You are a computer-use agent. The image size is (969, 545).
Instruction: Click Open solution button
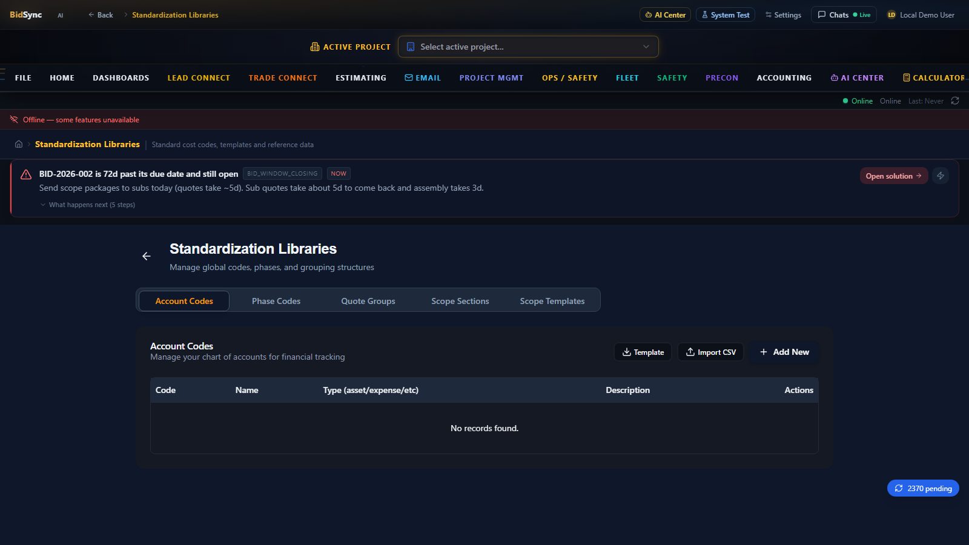tap(894, 176)
